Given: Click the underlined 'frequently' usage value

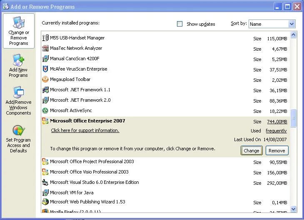Looking at the screenshot, I should [276, 131].
